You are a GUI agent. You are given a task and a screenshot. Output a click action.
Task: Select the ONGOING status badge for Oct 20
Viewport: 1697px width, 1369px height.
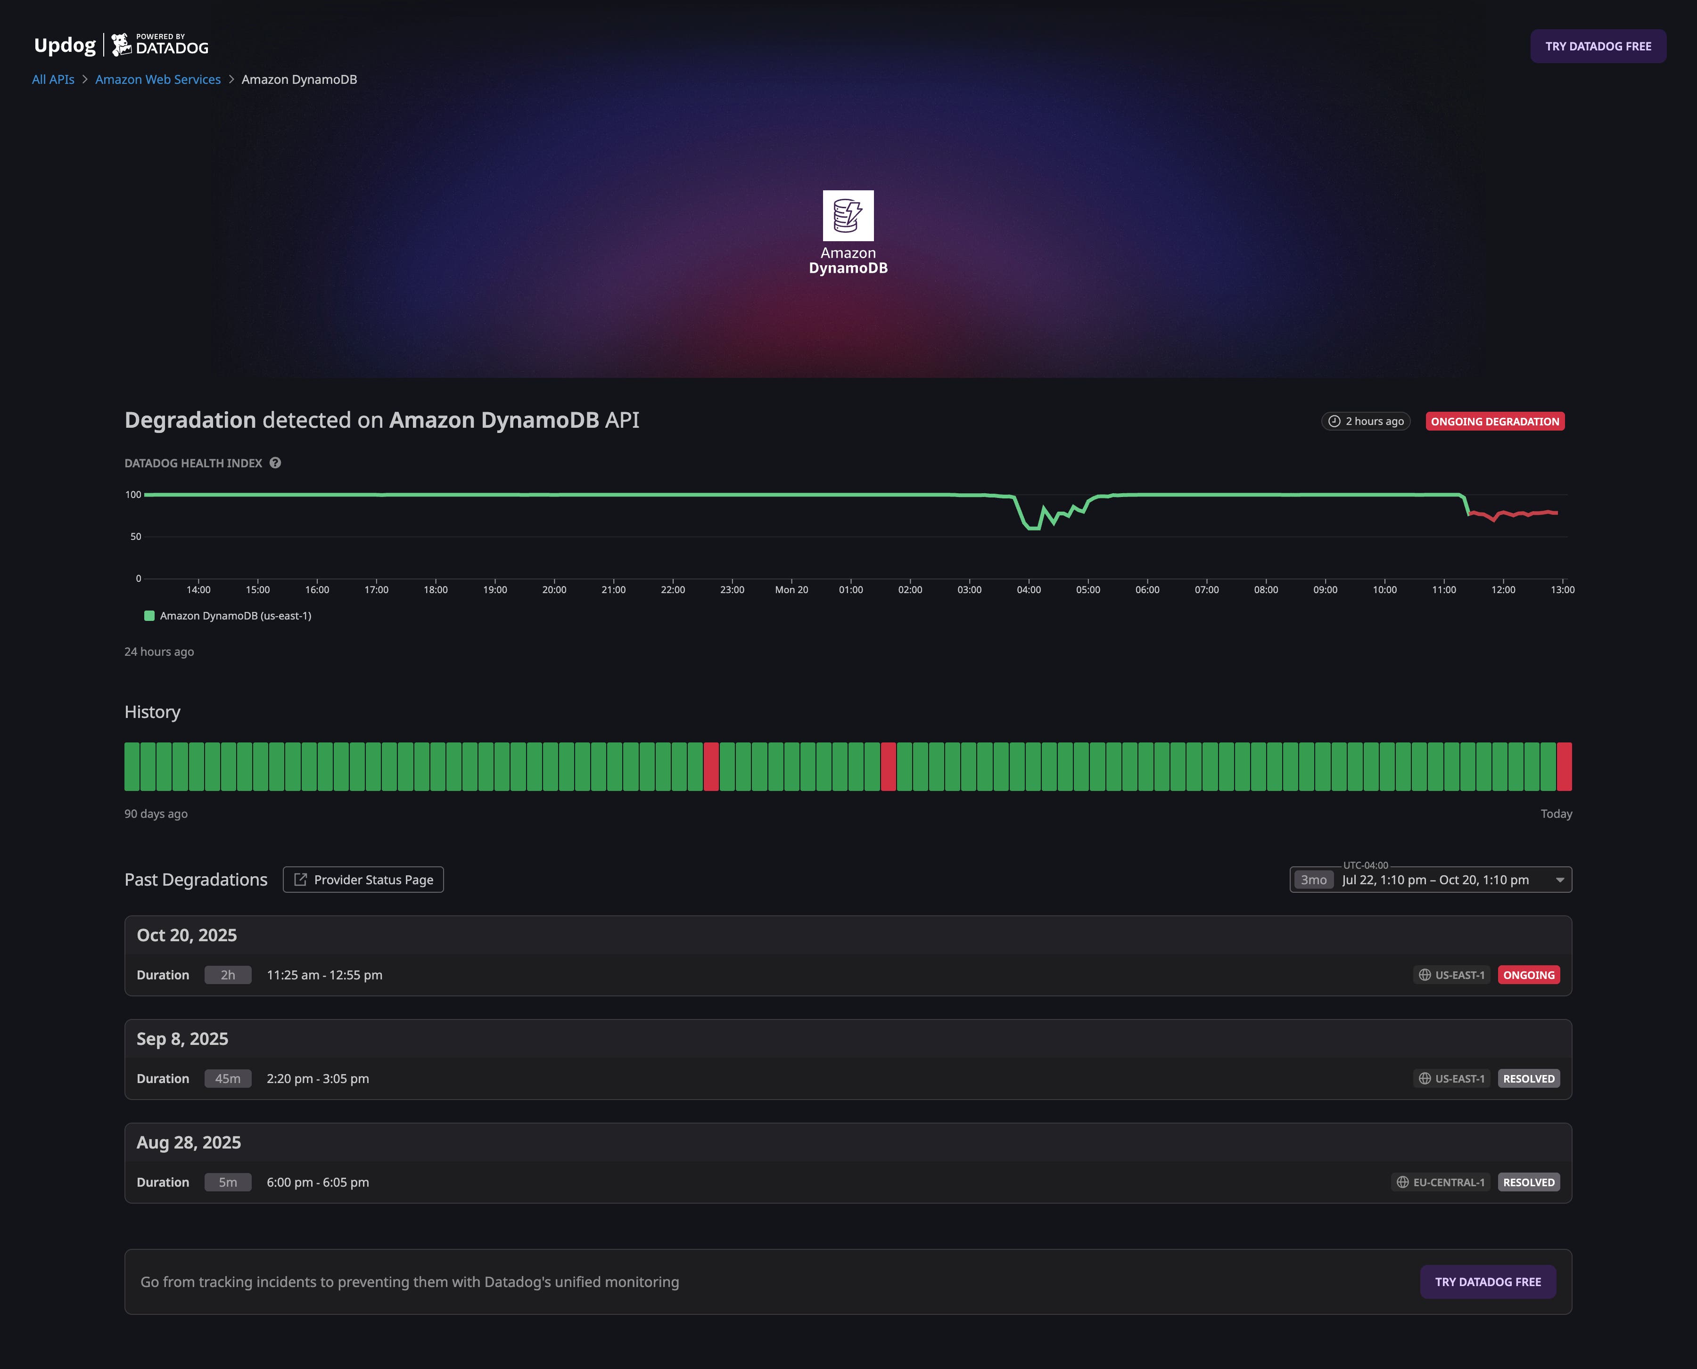click(x=1528, y=975)
